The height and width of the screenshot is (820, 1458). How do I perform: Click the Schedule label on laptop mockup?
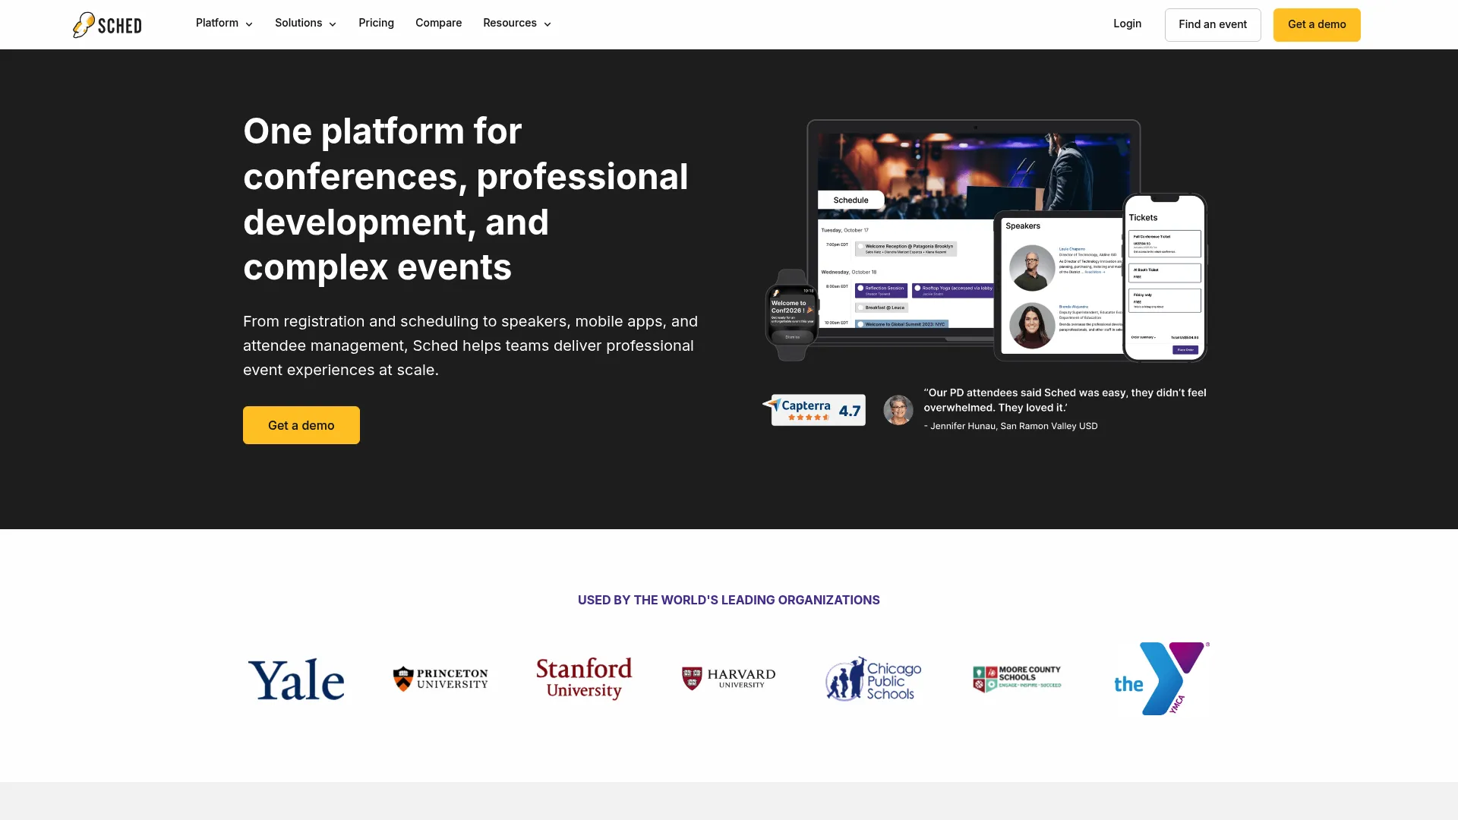(850, 200)
